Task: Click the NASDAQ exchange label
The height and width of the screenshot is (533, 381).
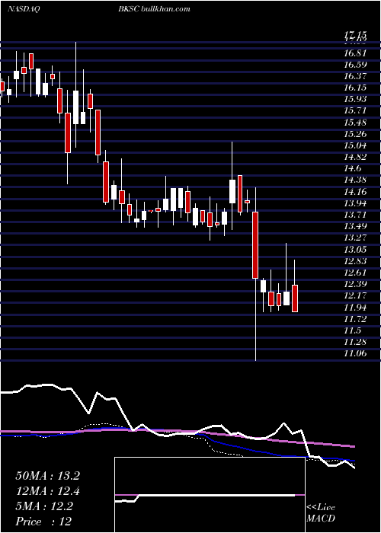Action: pyautogui.click(x=23, y=9)
